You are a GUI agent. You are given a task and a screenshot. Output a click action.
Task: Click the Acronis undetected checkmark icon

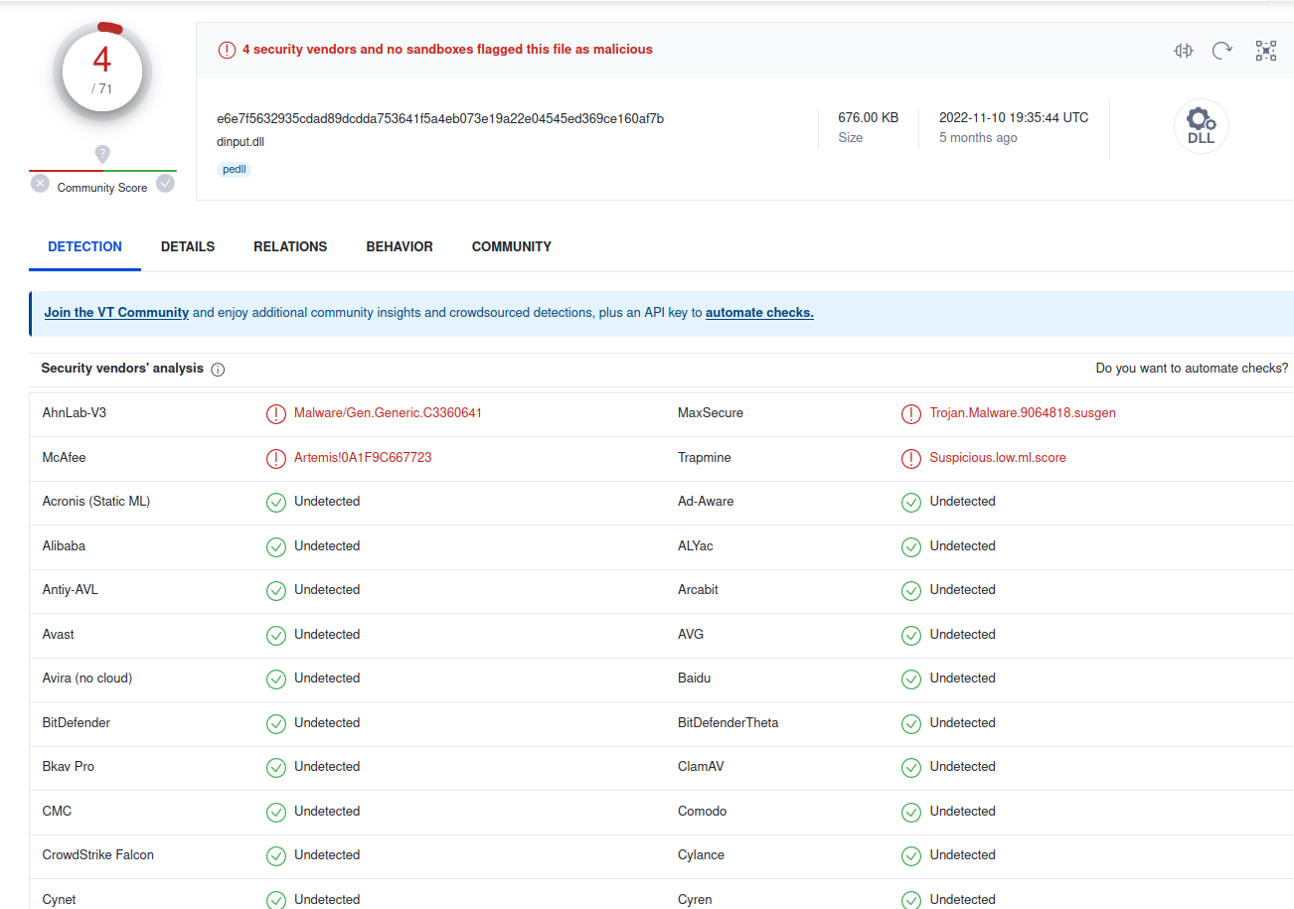pos(276,502)
